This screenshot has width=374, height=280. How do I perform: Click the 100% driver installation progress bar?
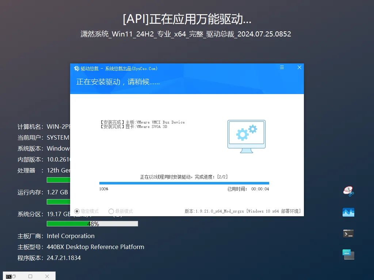pos(184,183)
